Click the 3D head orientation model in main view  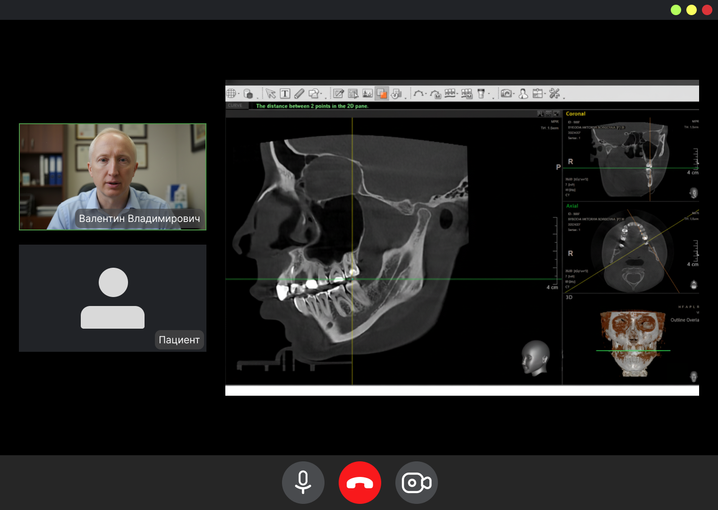coord(535,358)
